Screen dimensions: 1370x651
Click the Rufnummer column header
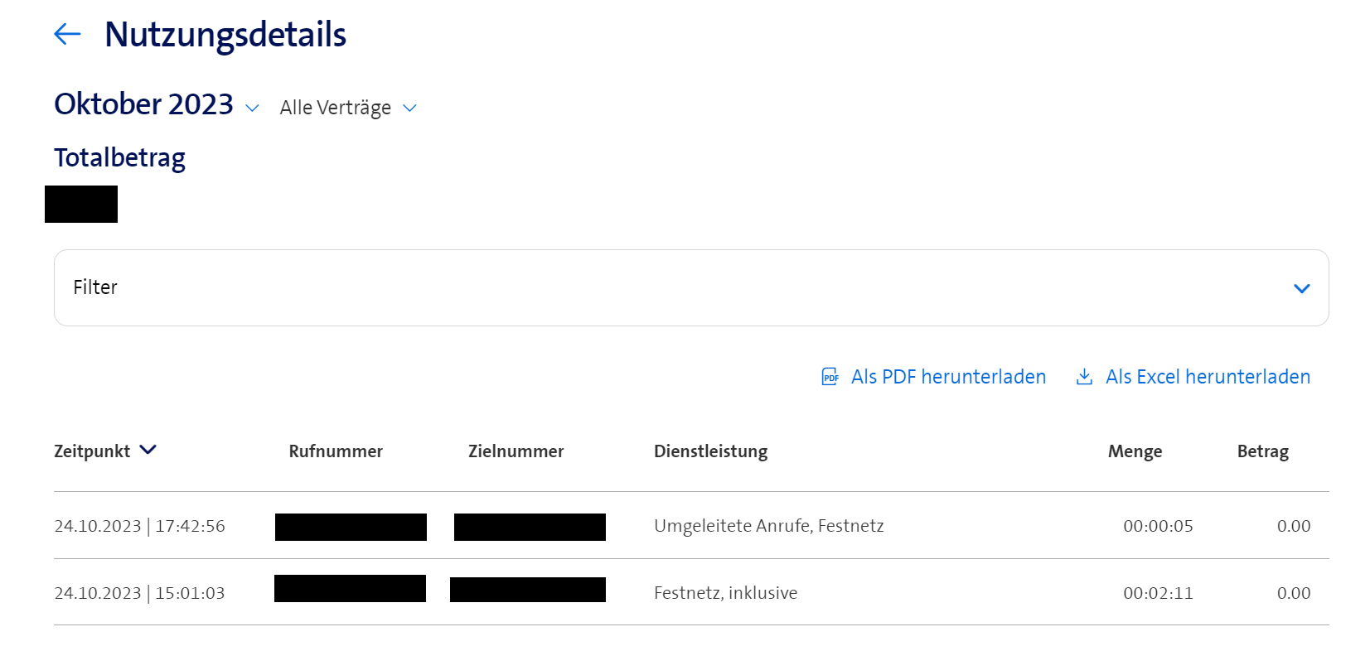point(336,451)
